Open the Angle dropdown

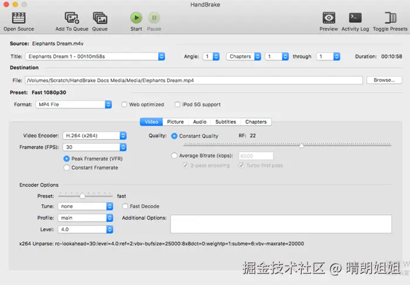click(211, 56)
